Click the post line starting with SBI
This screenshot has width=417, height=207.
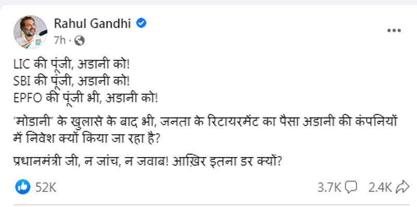pos(71,82)
